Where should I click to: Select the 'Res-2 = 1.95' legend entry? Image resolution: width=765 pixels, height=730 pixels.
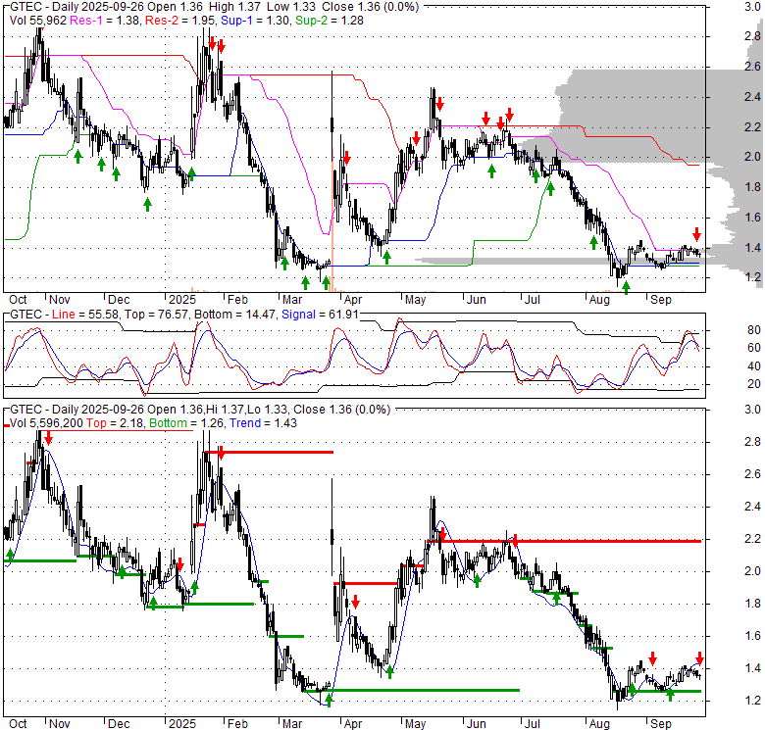click(181, 21)
